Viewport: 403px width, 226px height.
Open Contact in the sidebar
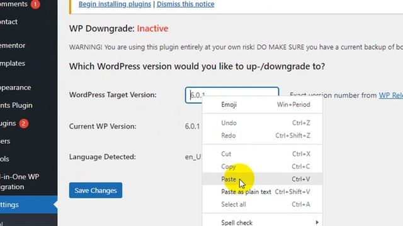tap(9, 22)
